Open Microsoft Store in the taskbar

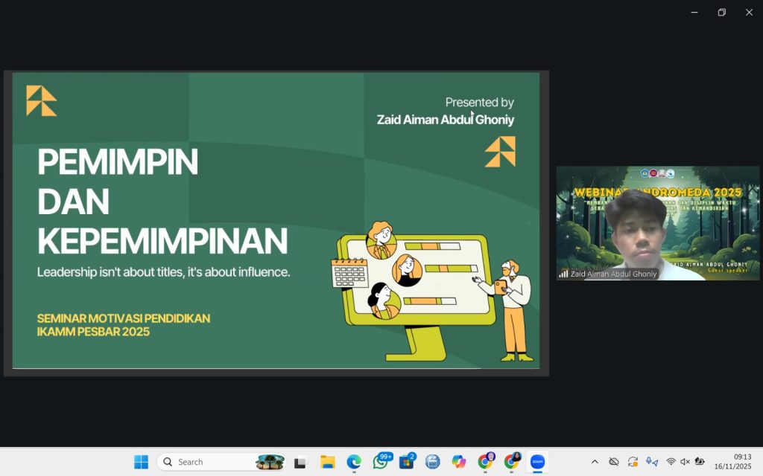point(407,462)
